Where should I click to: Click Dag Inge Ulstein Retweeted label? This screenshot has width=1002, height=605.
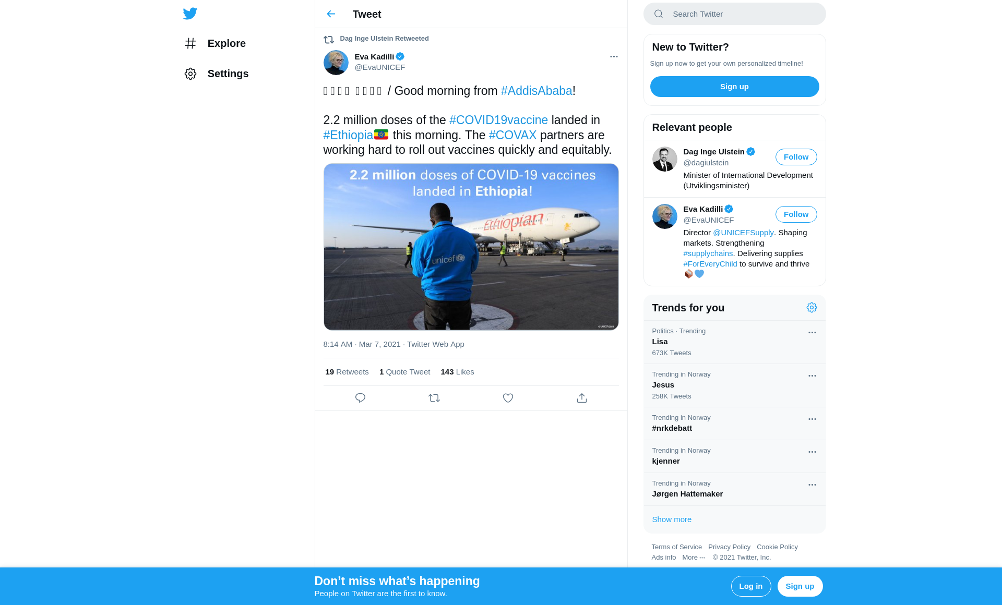point(384,39)
